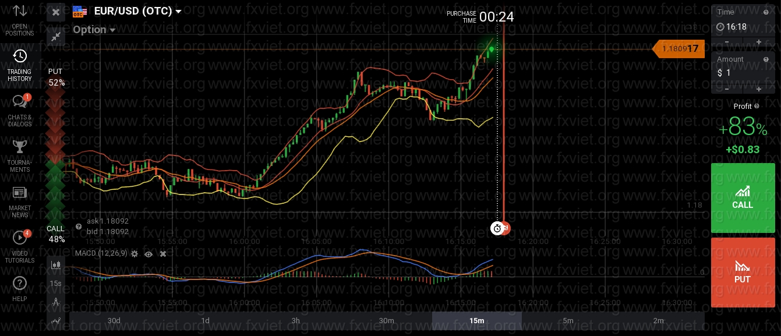The width and height of the screenshot is (781, 336).
Task: Click the help icon next to ask/bid
Action: pos(79,227)
